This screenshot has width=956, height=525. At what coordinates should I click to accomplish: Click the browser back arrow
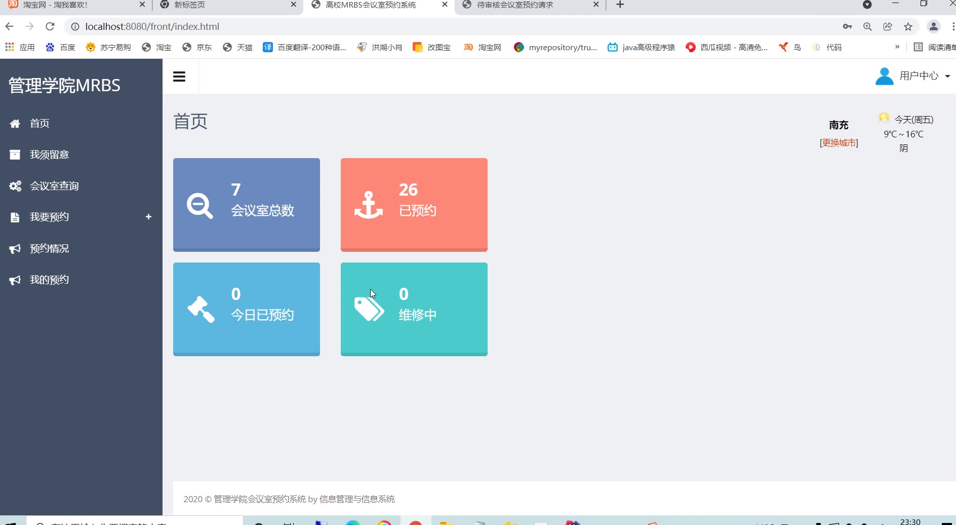10,26
